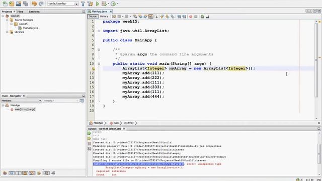Click the Last Edit editor toolbar icon
This screenshot has height=181, width=322.
point(114,17)
